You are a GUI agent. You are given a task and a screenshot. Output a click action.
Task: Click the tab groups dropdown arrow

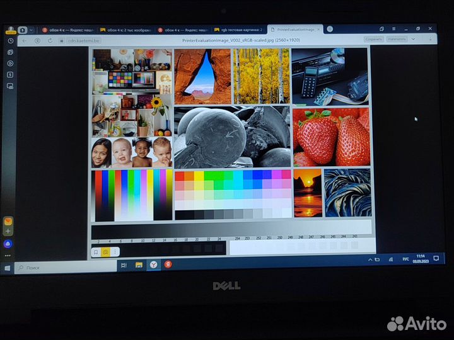32,30
